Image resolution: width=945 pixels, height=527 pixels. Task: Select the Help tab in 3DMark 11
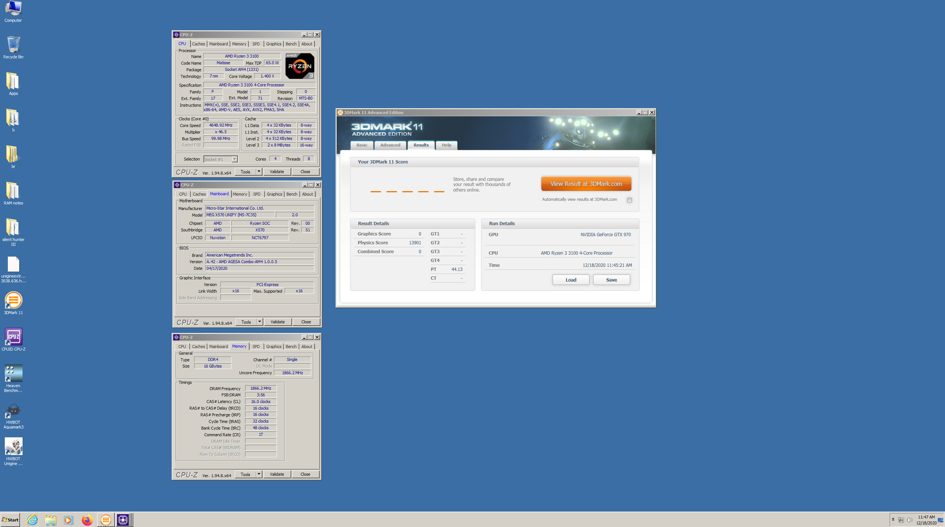[446, 145]
